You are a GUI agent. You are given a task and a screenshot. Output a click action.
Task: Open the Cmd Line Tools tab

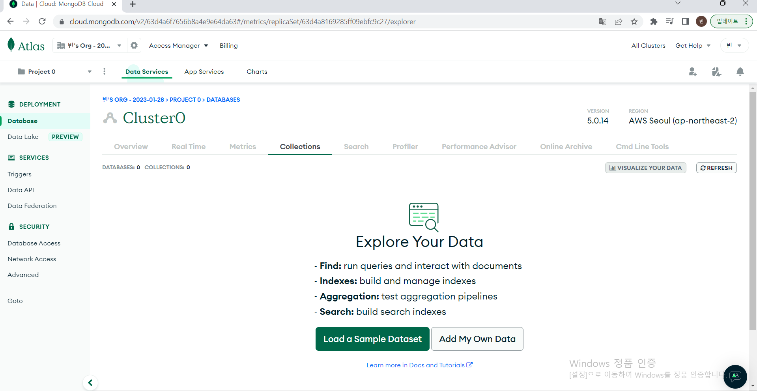click(642, 147)
